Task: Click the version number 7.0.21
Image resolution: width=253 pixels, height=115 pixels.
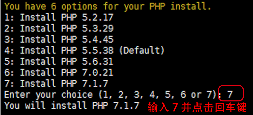Action: tap(98, 73)
